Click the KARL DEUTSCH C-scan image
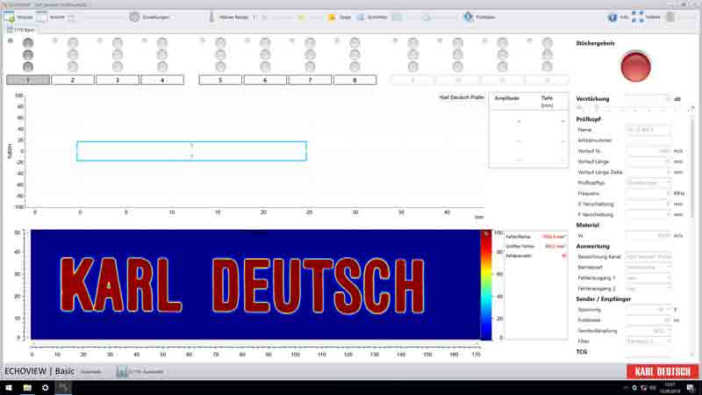 [255, 284]
